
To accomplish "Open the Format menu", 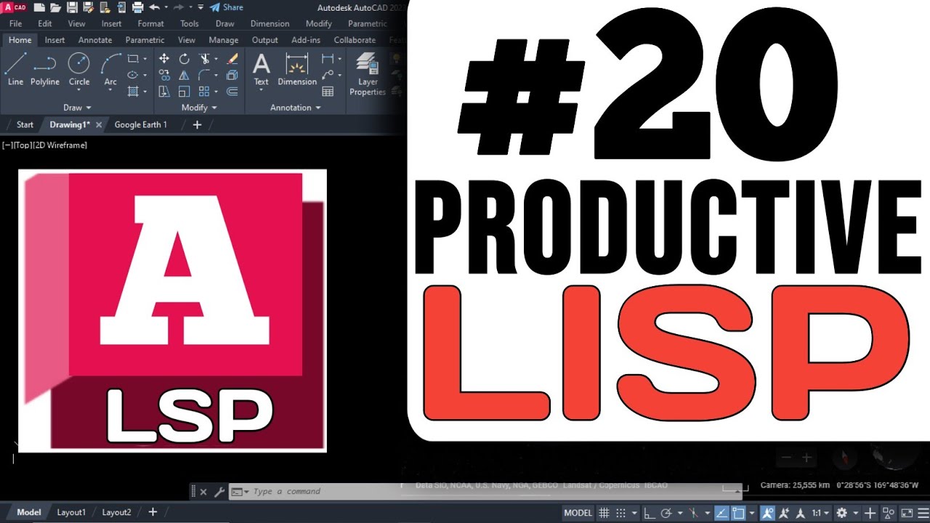I will tap(150, 23).
